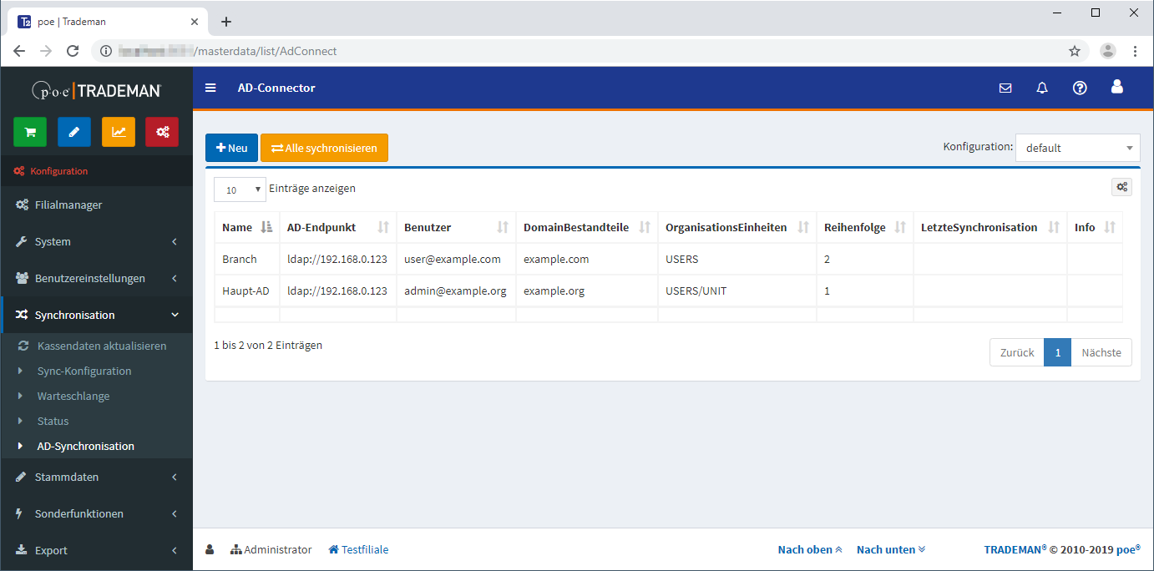Click the Neu button

(231, 148)
